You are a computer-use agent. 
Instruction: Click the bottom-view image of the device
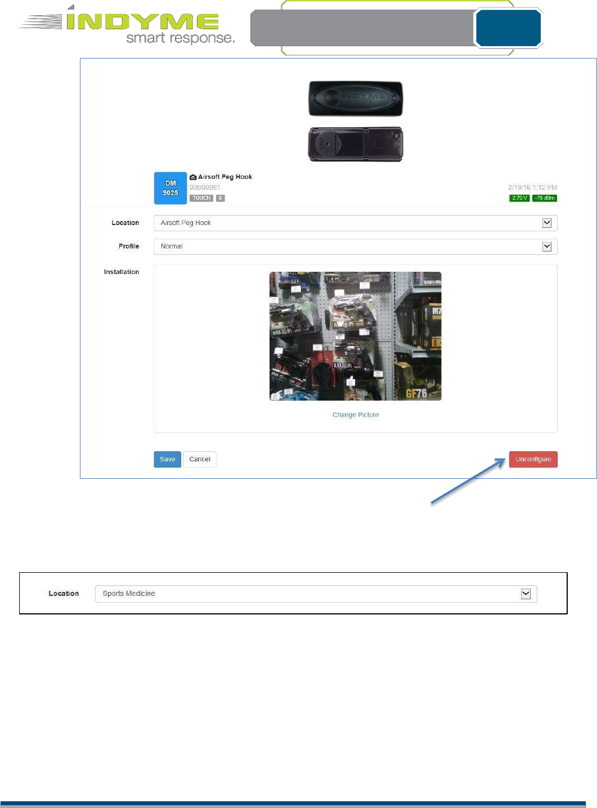click(356, 144)
